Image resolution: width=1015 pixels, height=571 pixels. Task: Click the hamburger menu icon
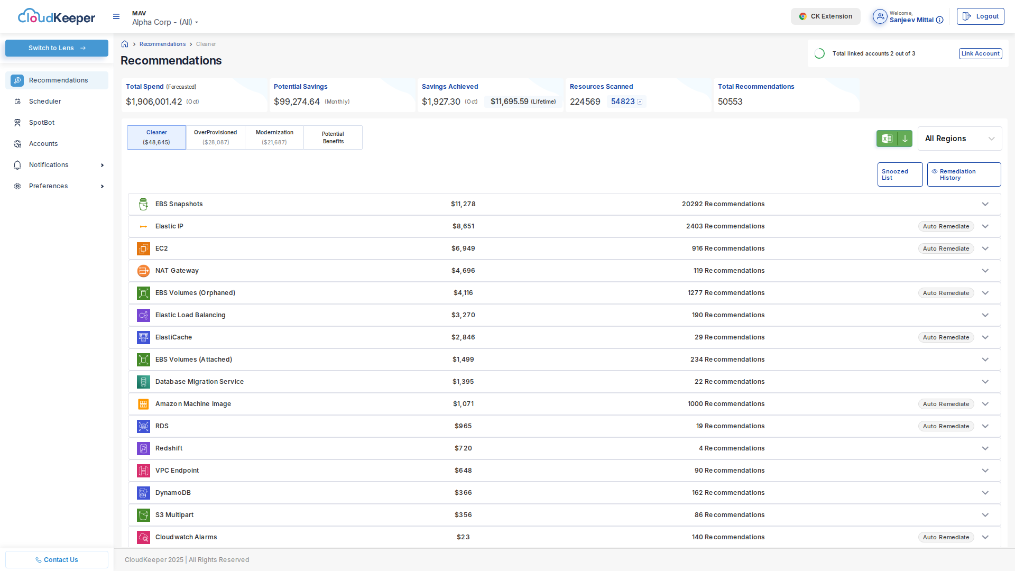point(116,16)
